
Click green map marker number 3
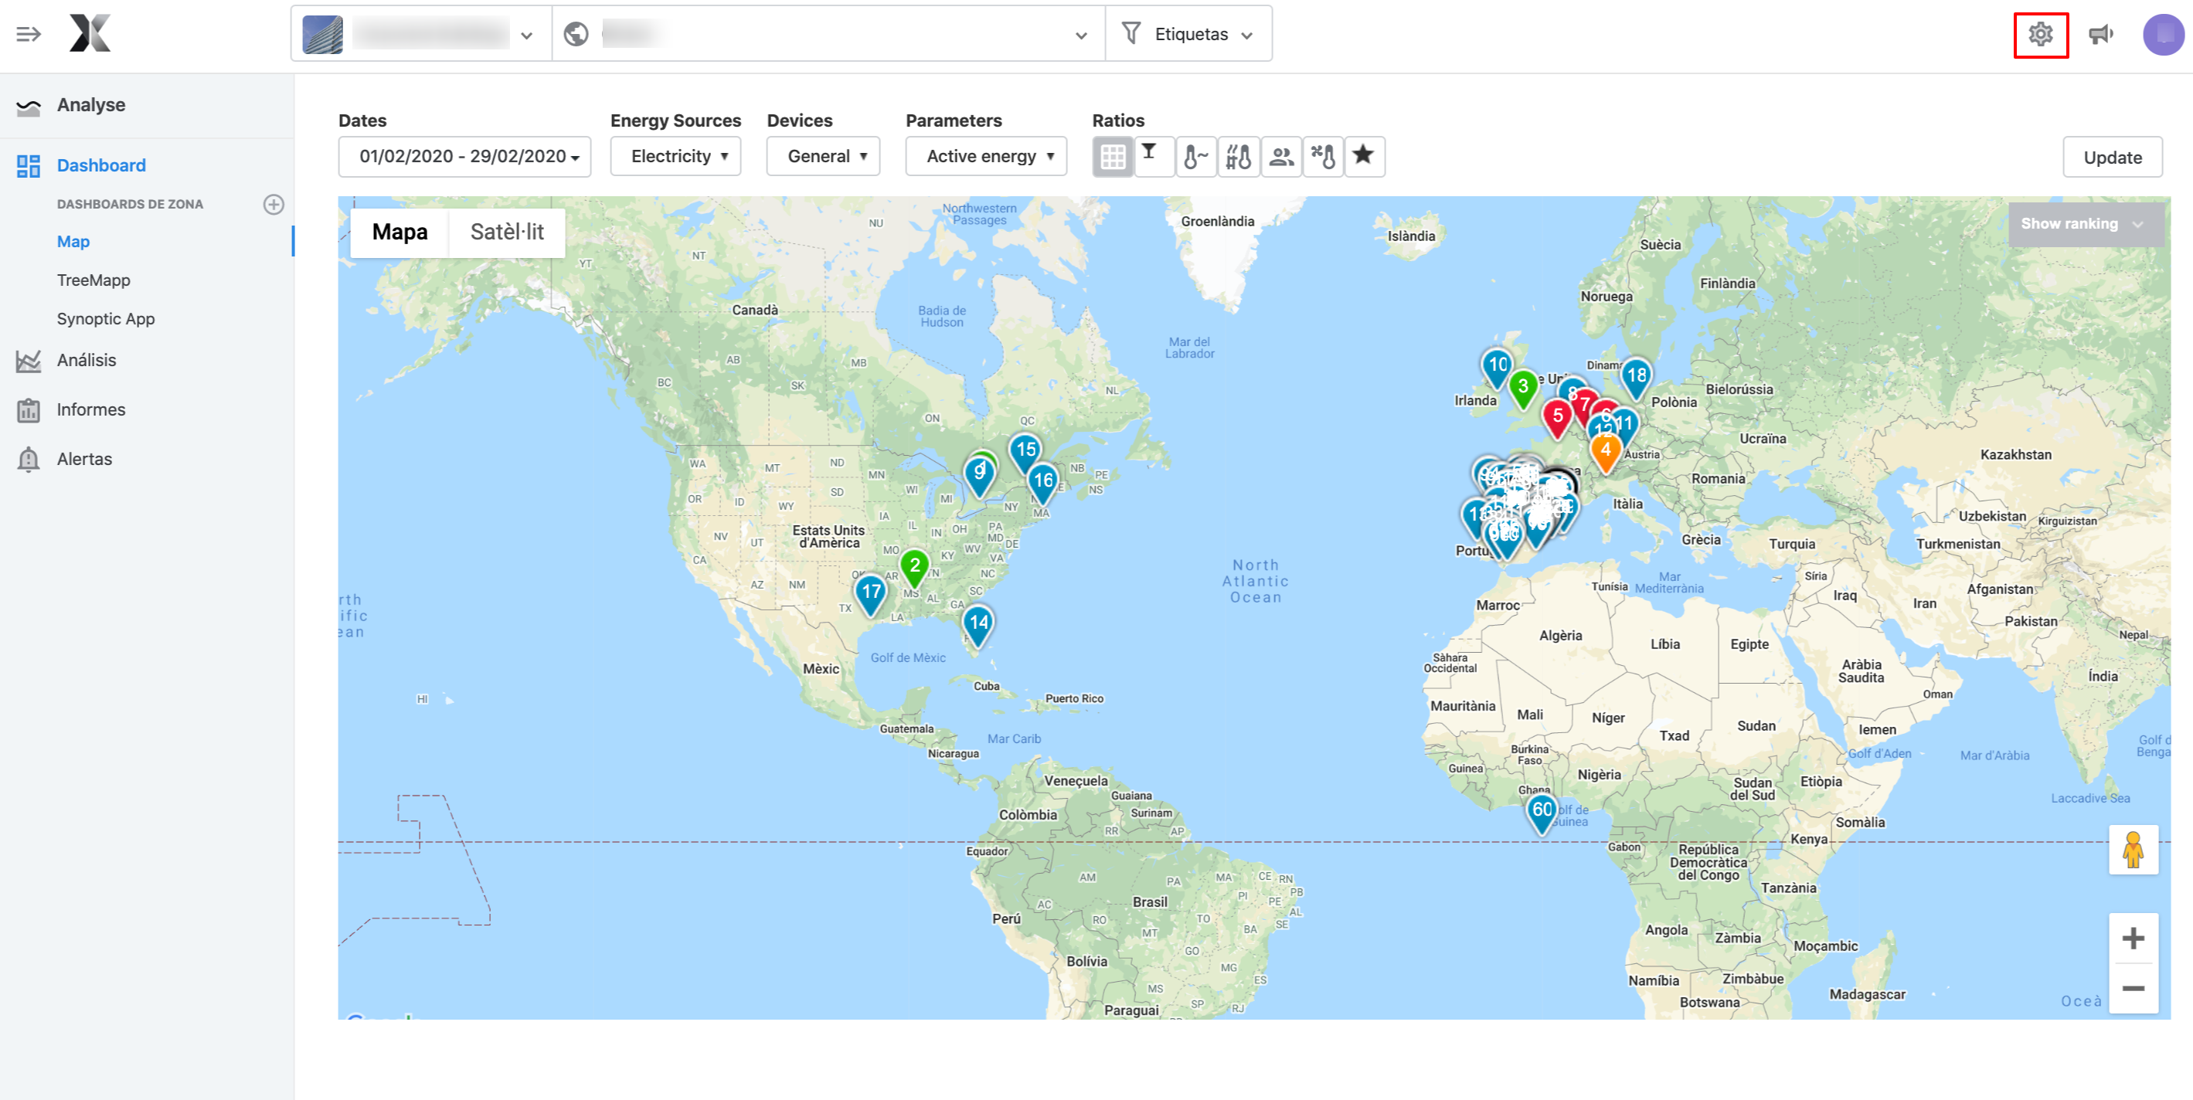(x=1523, y=389)
